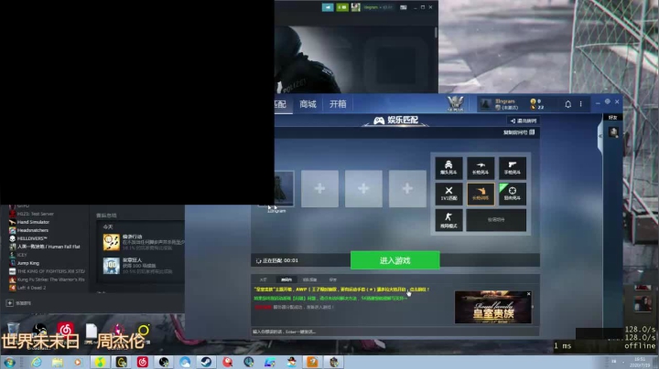Select Hand Simulator in Steam library

pos(33,222)
